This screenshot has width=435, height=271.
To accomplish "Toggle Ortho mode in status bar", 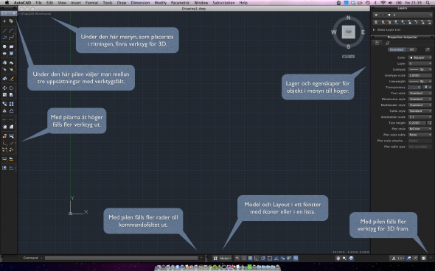I will (x=257, y=258).
